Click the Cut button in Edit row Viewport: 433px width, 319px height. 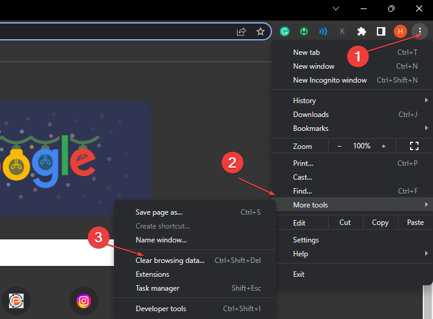tap(345, 223)
